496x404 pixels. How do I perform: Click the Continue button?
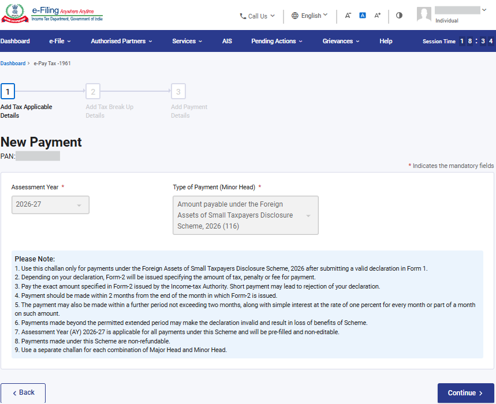(465, 393)
